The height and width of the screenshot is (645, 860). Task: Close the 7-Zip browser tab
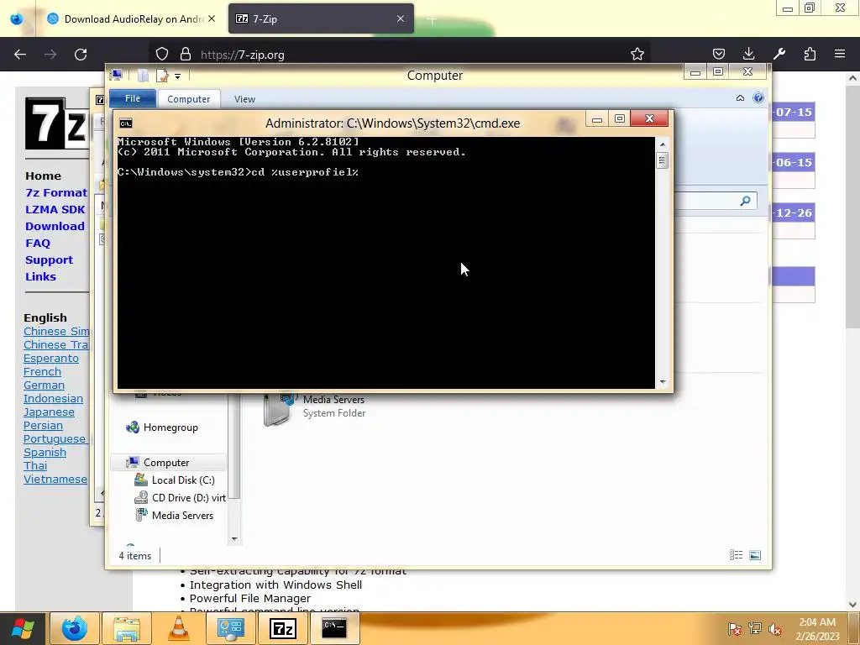tap(401, 18)
